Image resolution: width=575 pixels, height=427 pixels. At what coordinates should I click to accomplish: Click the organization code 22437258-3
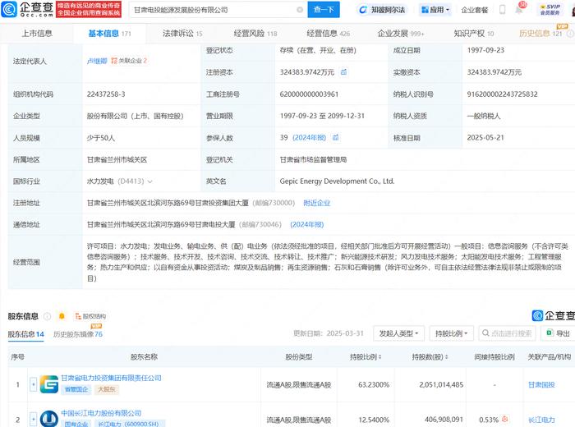[106, 94]
